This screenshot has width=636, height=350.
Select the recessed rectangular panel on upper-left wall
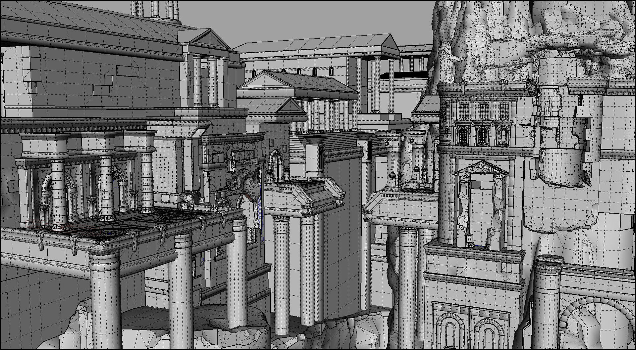[128, 71]
